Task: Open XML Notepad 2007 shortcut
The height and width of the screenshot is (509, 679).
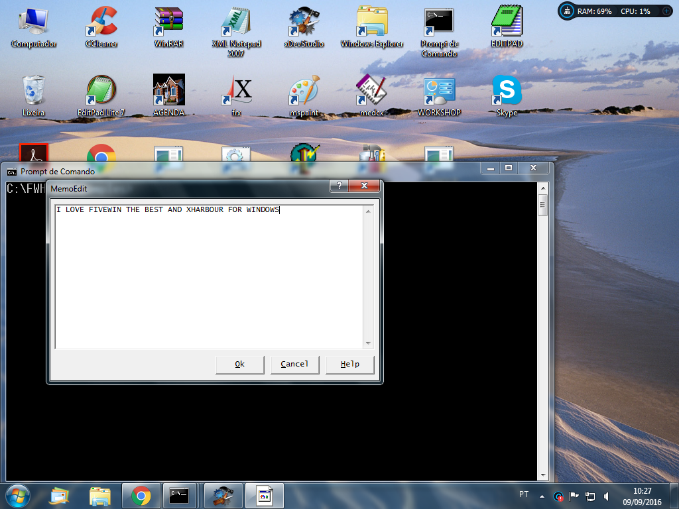Action: pos(236,32)
